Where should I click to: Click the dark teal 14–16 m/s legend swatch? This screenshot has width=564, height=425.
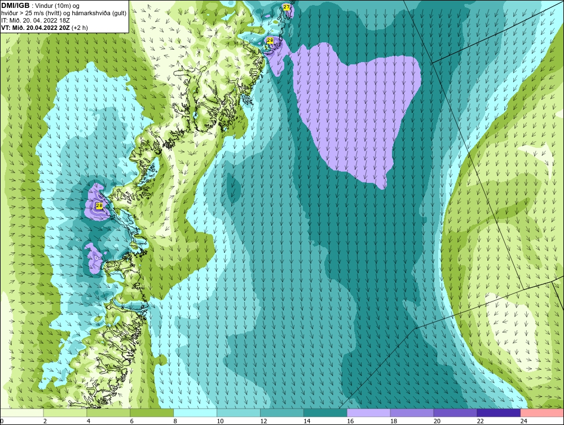(x=325, y=413)
